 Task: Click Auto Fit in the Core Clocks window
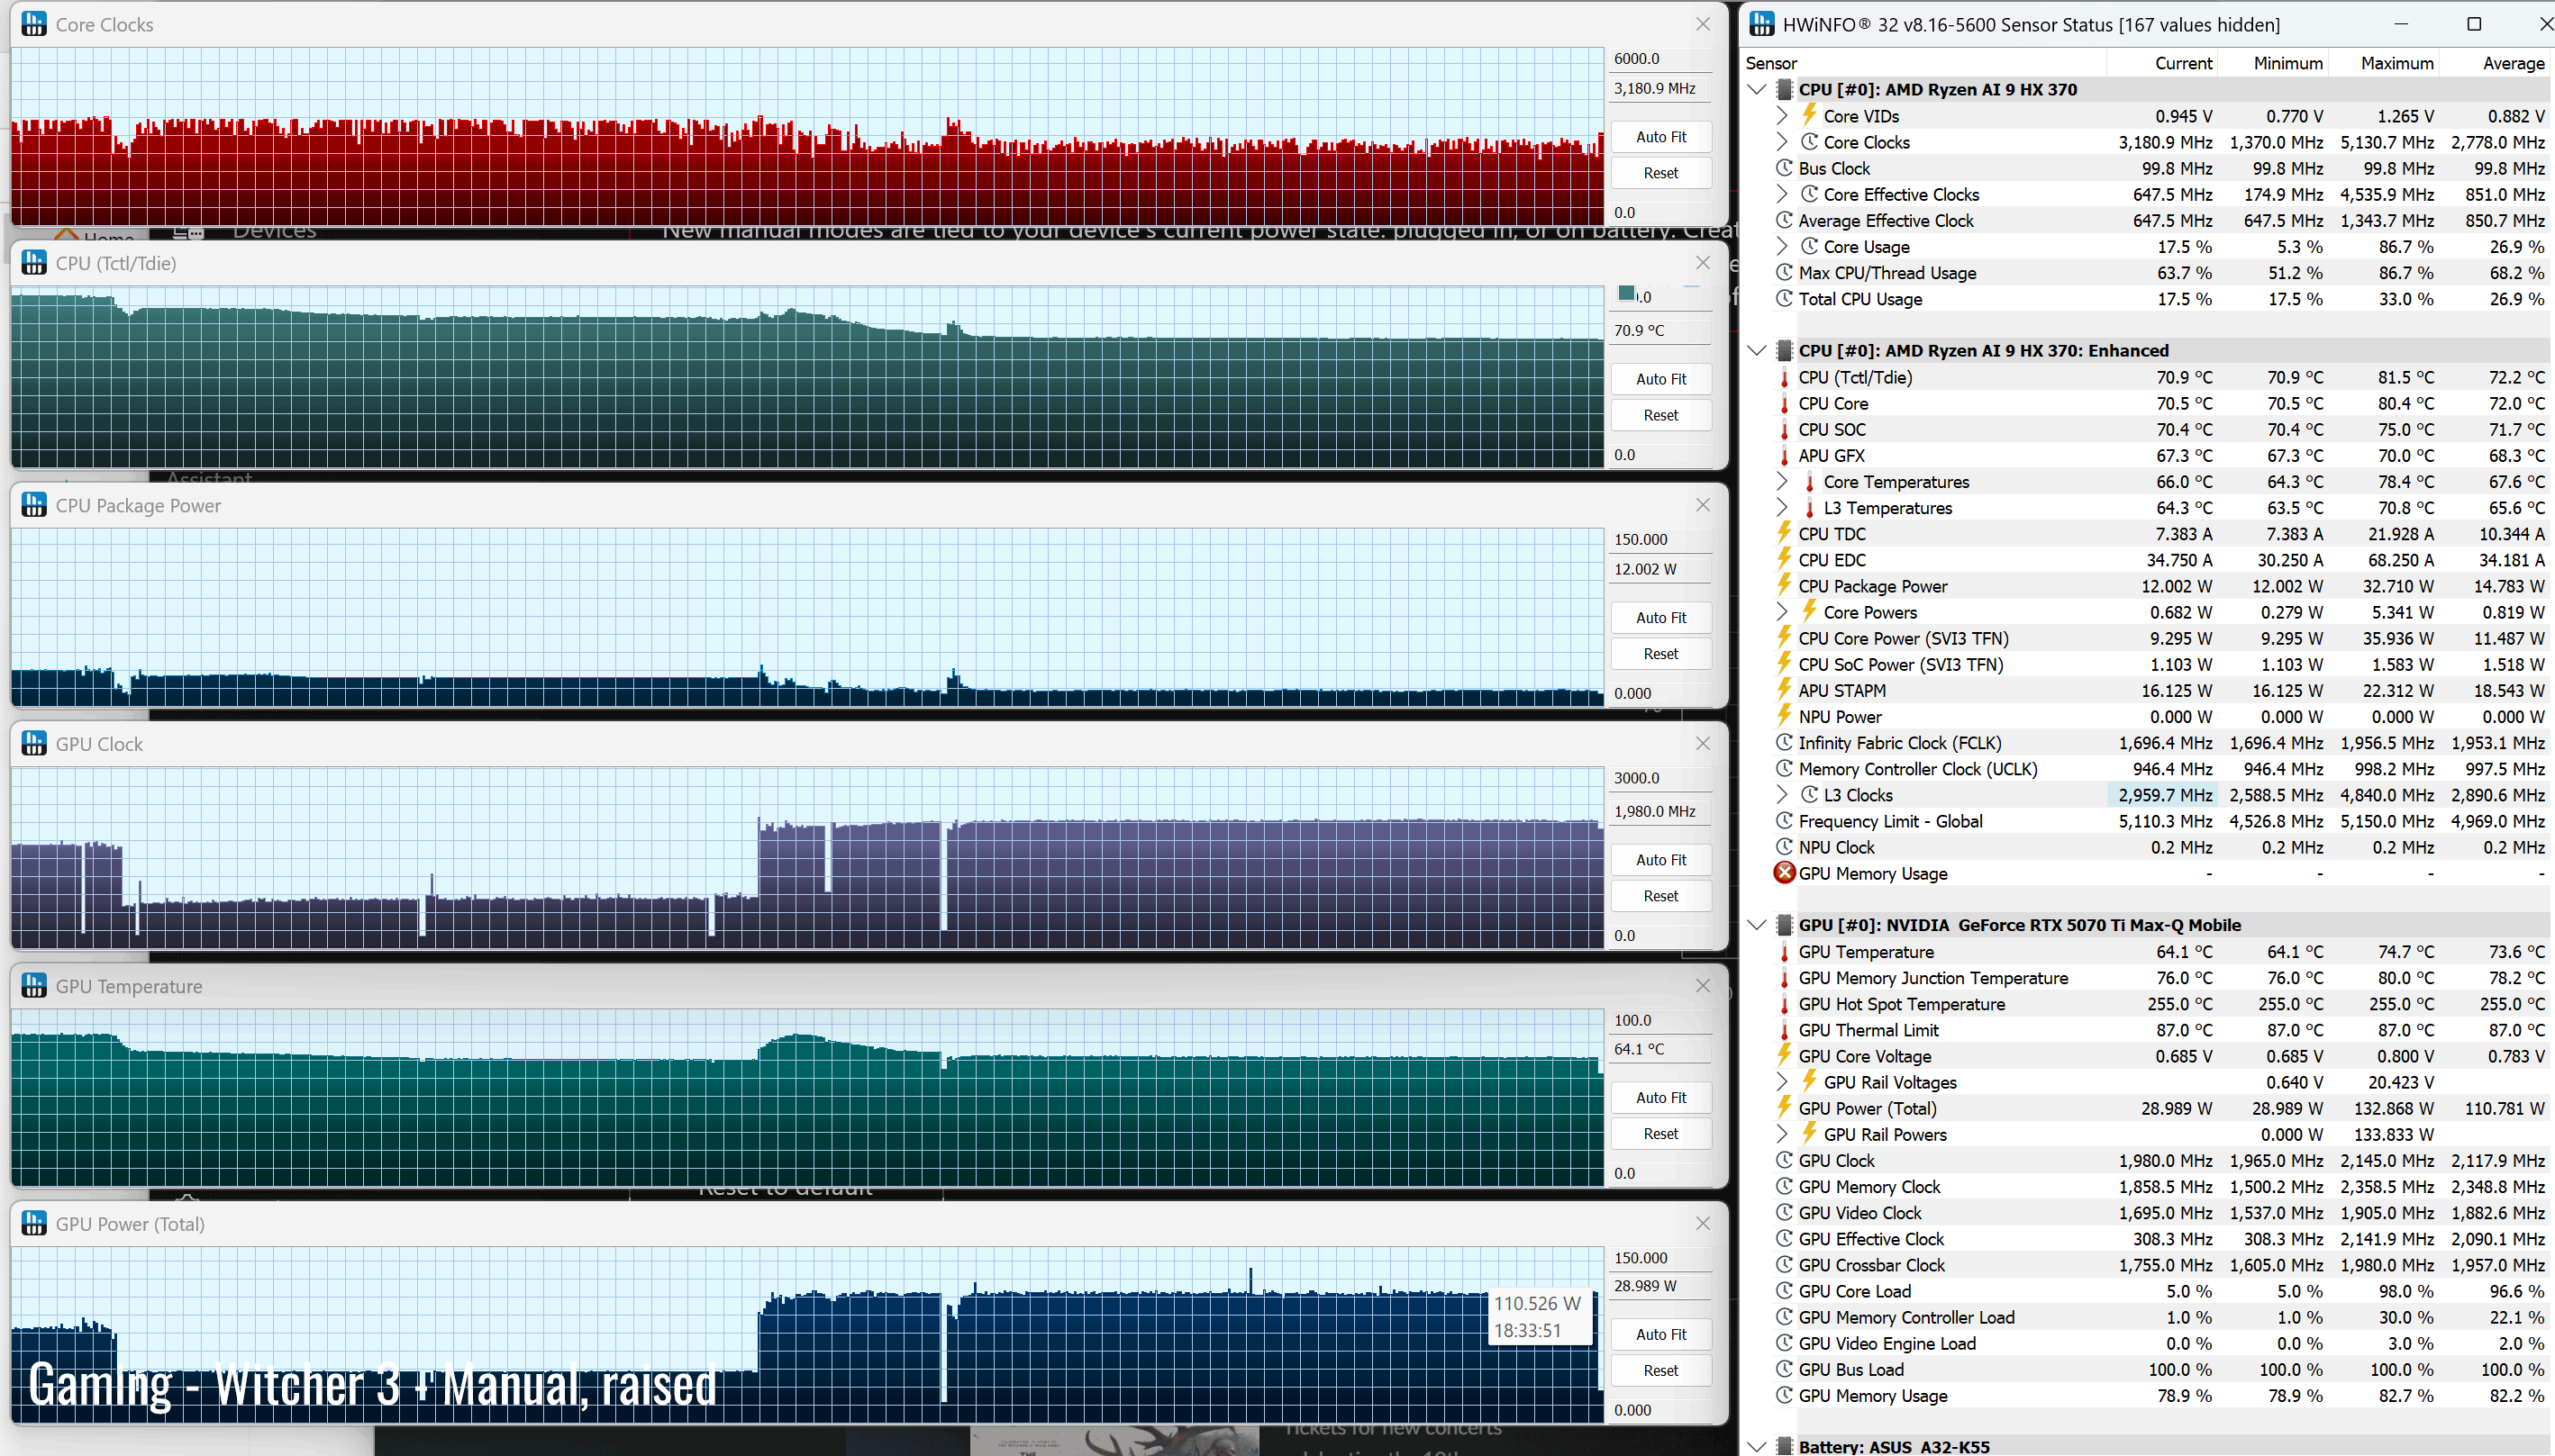1660,137
